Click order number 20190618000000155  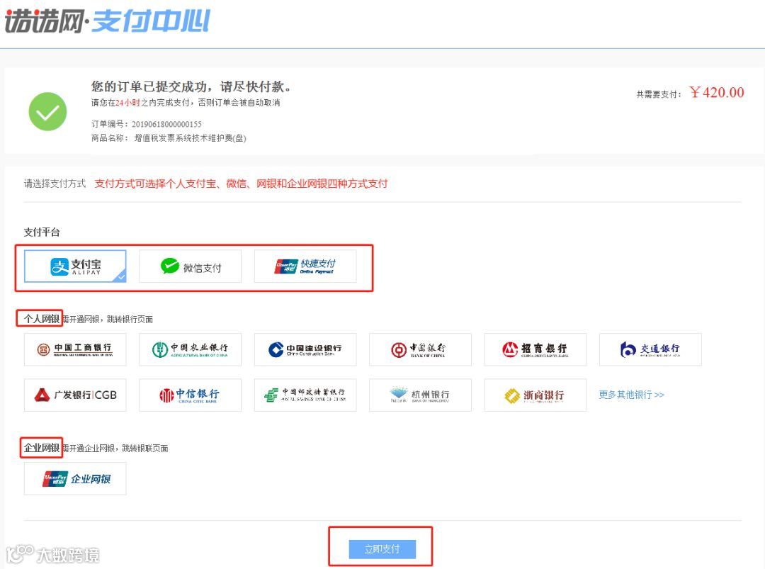tap(166, 124)
